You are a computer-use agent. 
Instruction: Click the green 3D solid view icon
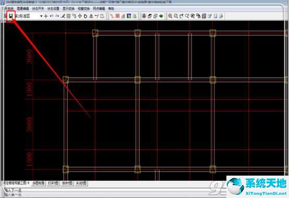click(x=161, y=16)
